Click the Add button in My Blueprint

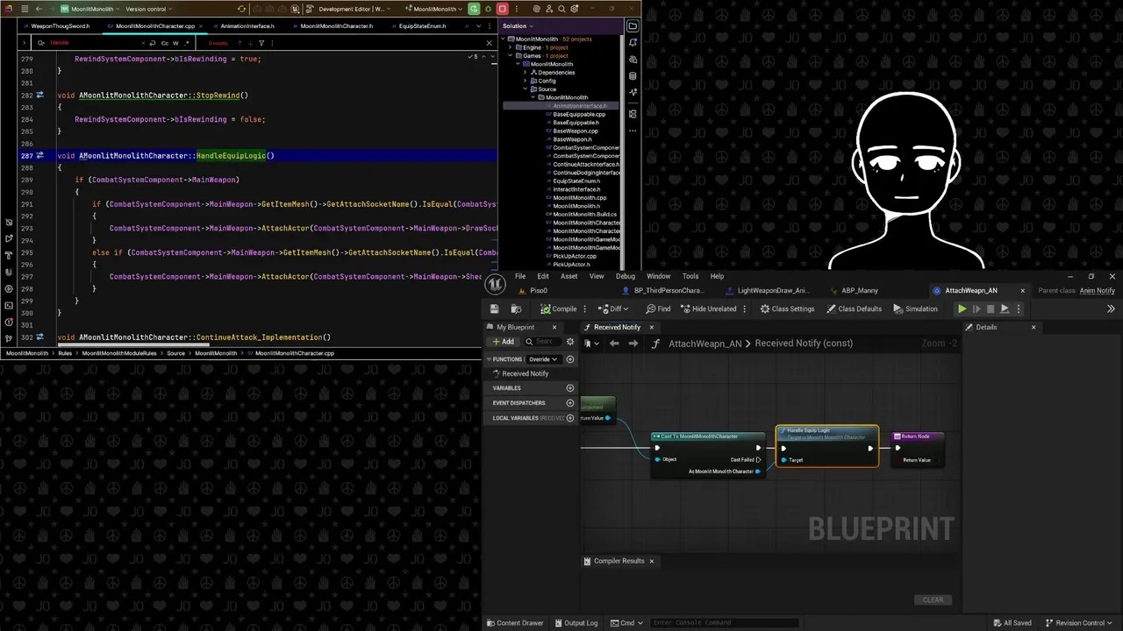pyautogui.click(x=504, y=342)
